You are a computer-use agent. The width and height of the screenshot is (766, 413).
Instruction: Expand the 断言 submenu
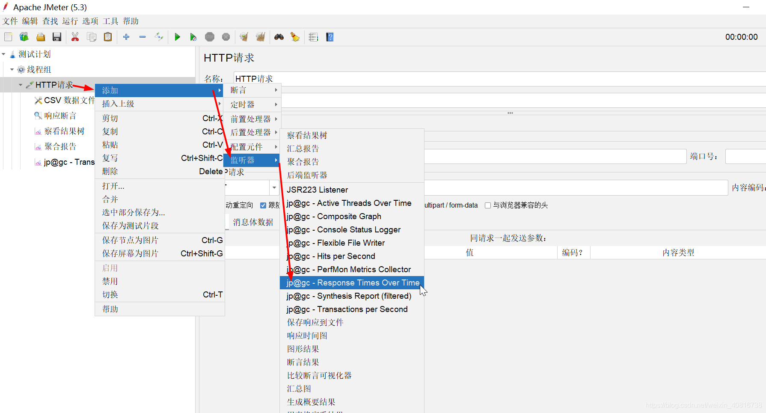(252, 90)
